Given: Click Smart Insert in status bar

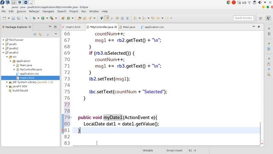Looking at the screenshot, I should tap(174, 151).
